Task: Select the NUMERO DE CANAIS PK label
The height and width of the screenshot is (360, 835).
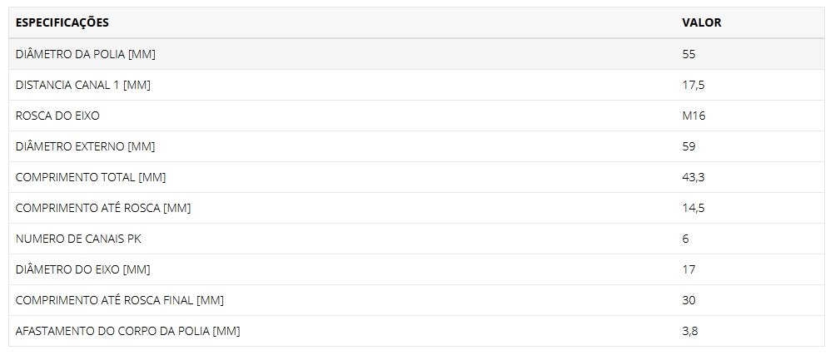Action: tap(78, 239)
